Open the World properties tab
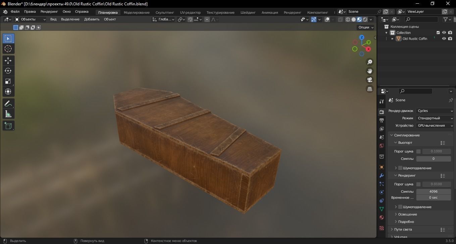Screen dimensions: 456x244 [382, 146]
